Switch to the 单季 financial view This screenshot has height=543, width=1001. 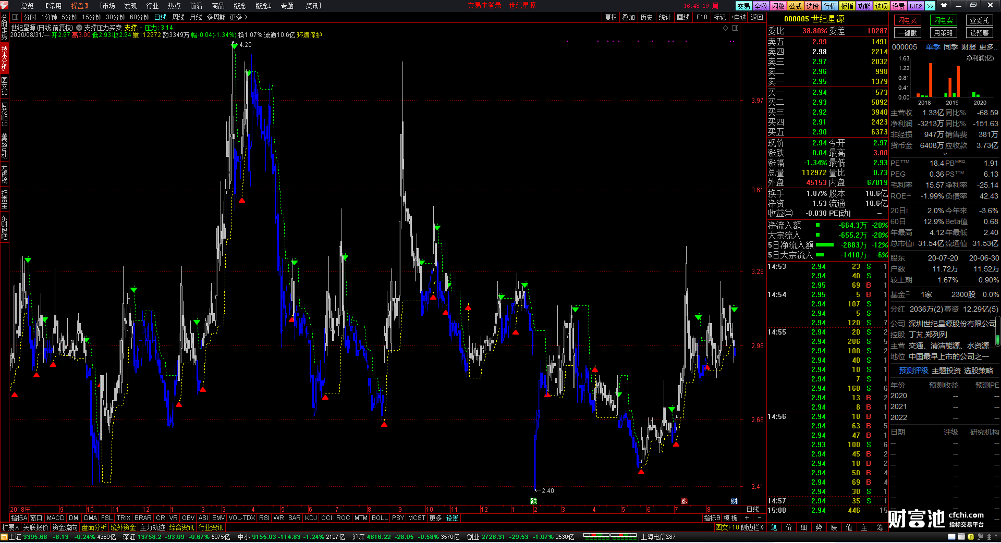click(933, 47)
